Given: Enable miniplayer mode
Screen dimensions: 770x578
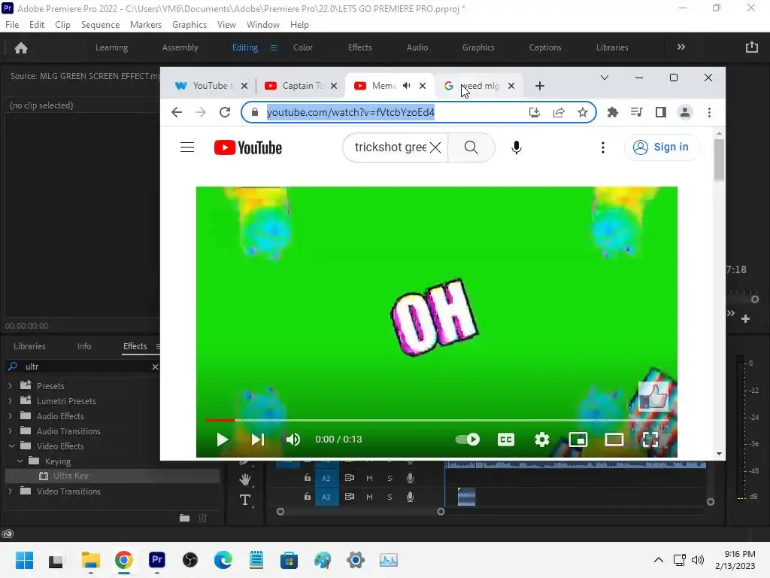Looking at the screenshot, I should click(x=578, y=440).
